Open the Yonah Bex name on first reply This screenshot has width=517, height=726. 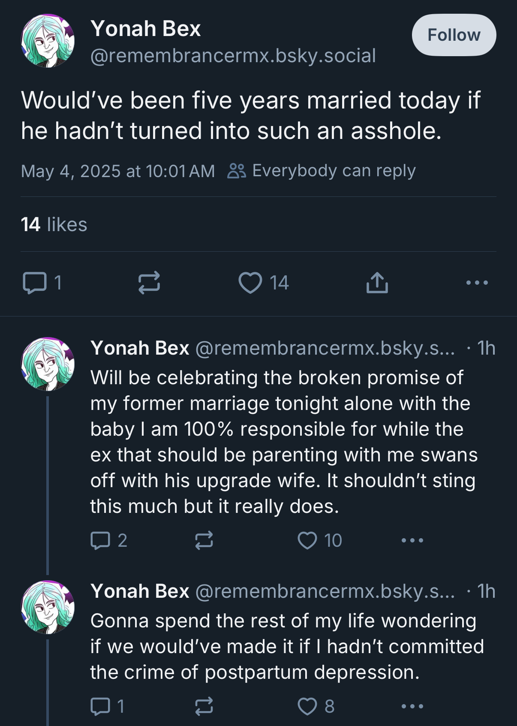tap(140, 348)
